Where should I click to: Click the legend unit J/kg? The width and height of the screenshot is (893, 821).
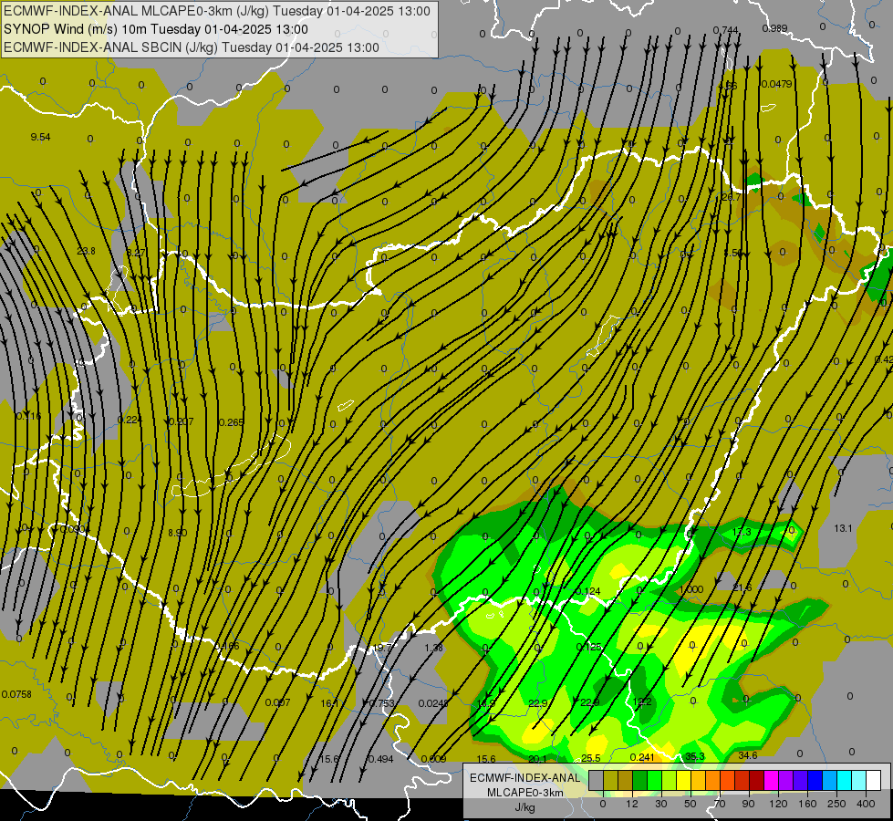pos(525,807)
